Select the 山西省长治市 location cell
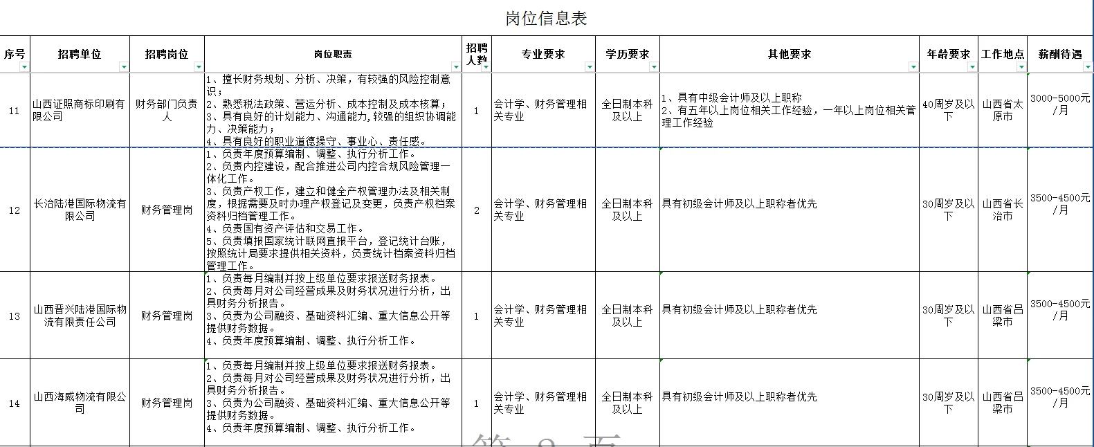Viewport: 1094px width, 447px height. (x=1003, y=210)
